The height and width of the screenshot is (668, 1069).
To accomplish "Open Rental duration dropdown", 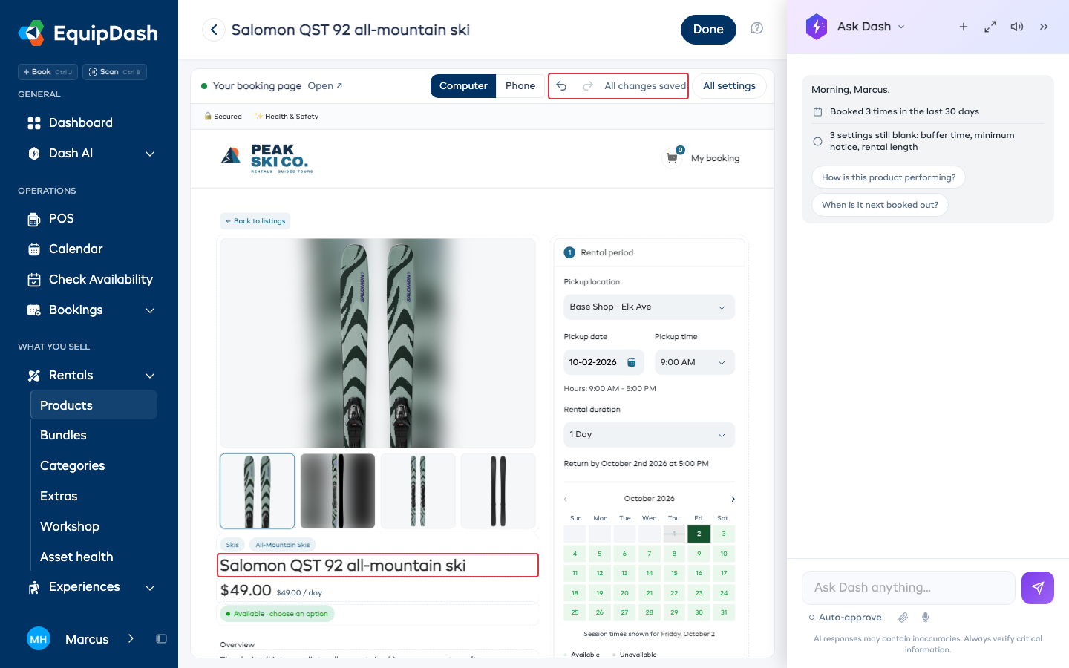I will [x=649, y=435].
